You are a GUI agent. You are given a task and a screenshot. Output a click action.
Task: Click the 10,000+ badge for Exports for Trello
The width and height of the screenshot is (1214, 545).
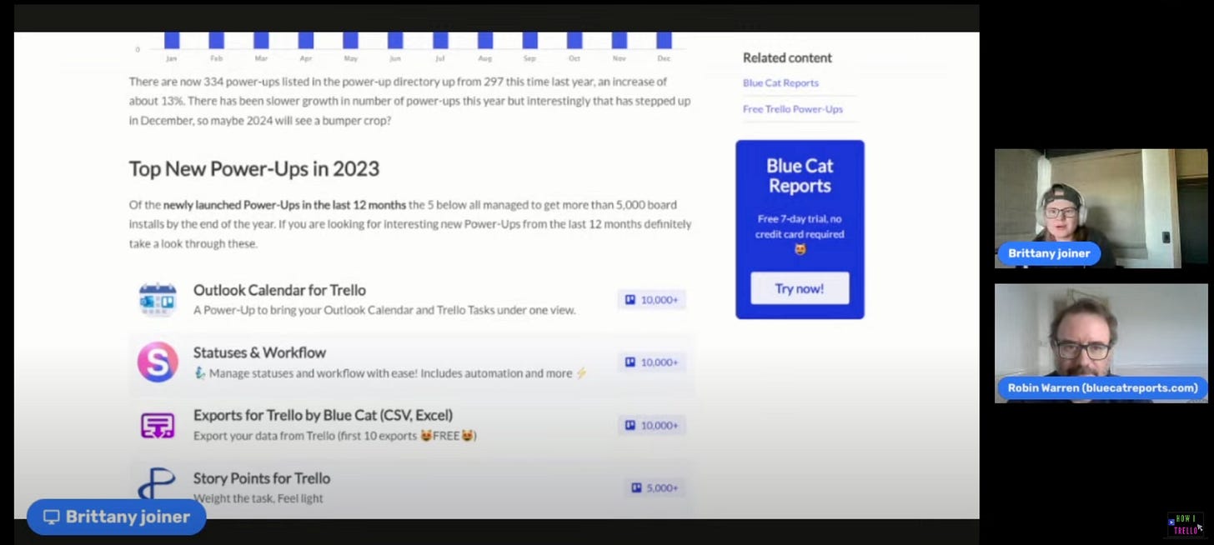tap(651, 425)
